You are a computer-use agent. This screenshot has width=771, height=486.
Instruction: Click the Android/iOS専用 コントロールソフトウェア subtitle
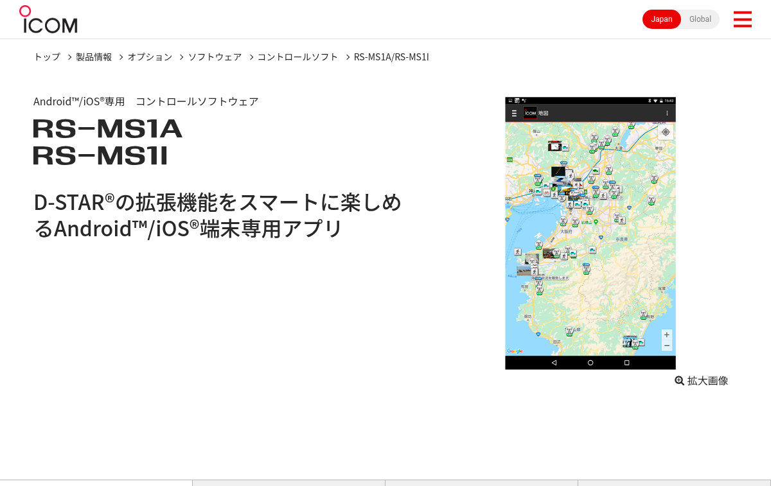[x=146, y=101]
